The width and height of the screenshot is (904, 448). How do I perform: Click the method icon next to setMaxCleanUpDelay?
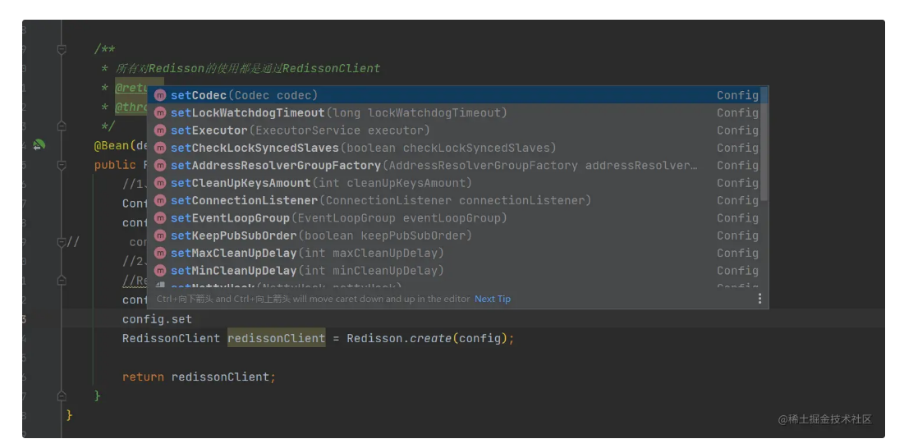160,254
